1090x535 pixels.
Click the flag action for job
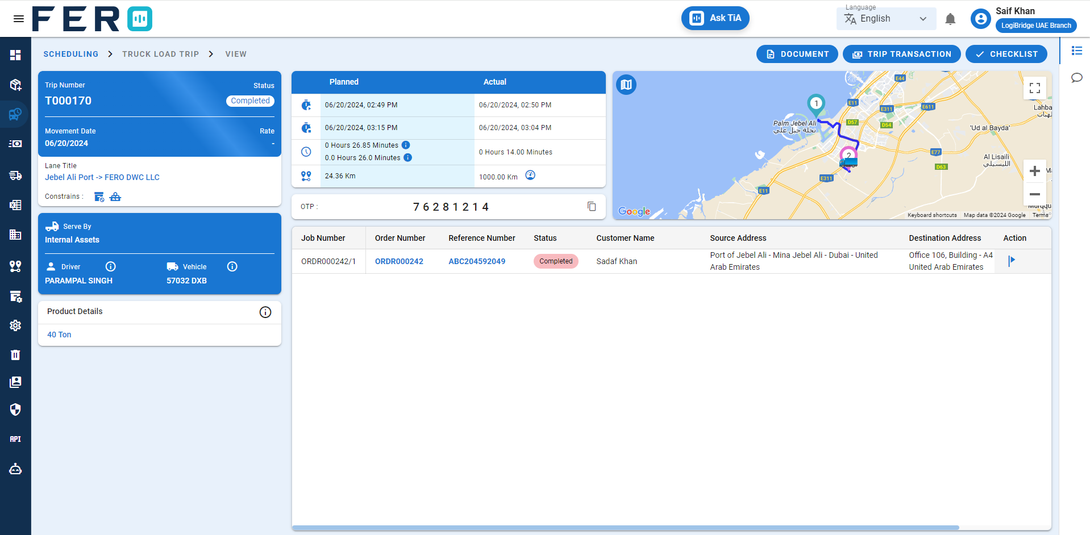coord(1012,261)
